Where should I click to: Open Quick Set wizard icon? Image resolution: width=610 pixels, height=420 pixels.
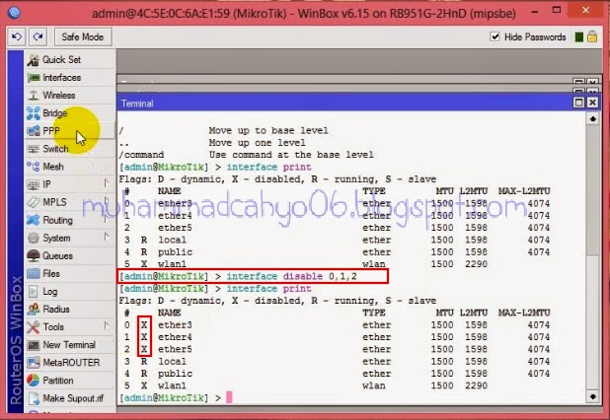[x=34, y=60]
